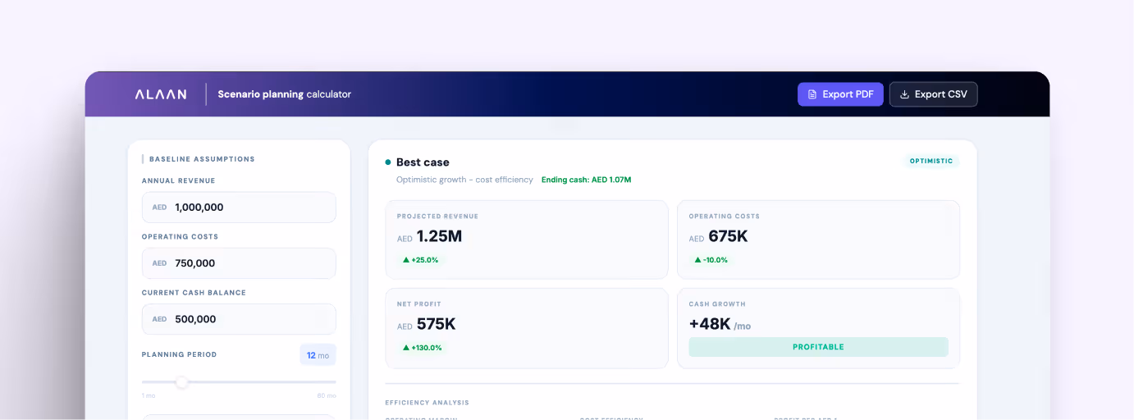Viewport: 1134px width, 420px height.
Task: Click the Export CSV button
Action: [x=934, y=94]
